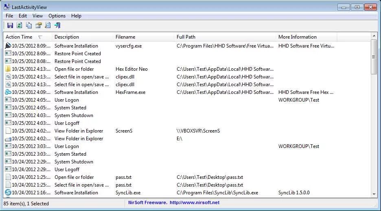Select the first Restore Point Created 8:09 row

(187, 53)
